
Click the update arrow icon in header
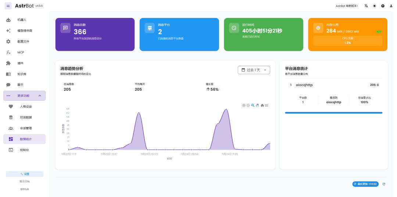pyautogui.click(x=383, y=6)
